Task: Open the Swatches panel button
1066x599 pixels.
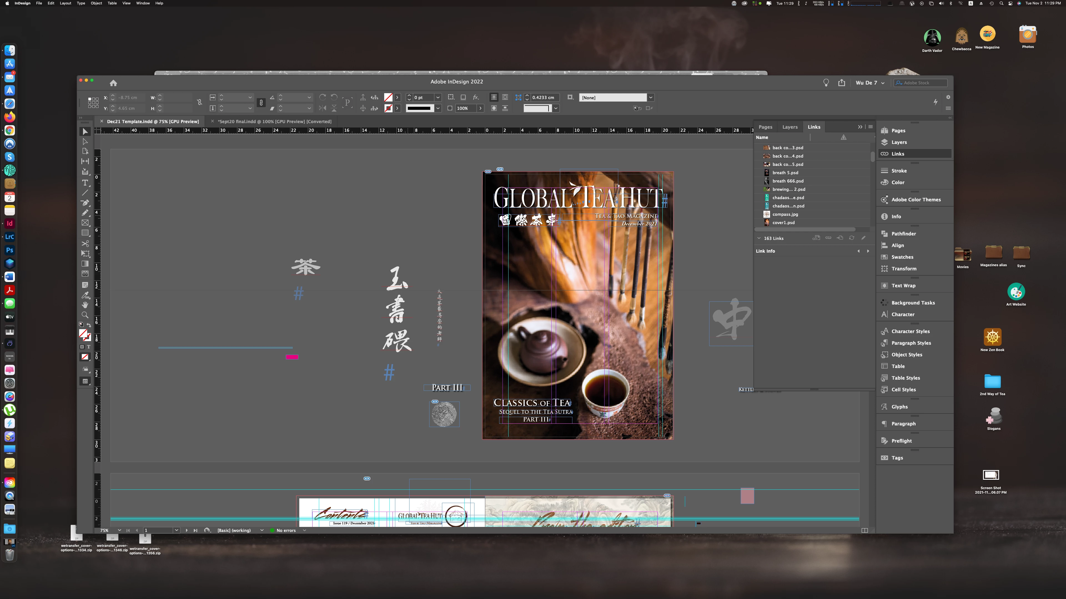Action: pos(902,257)
